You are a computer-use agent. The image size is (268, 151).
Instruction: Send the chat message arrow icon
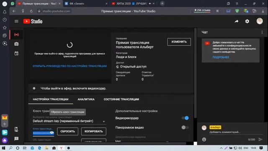coord(260,139)
